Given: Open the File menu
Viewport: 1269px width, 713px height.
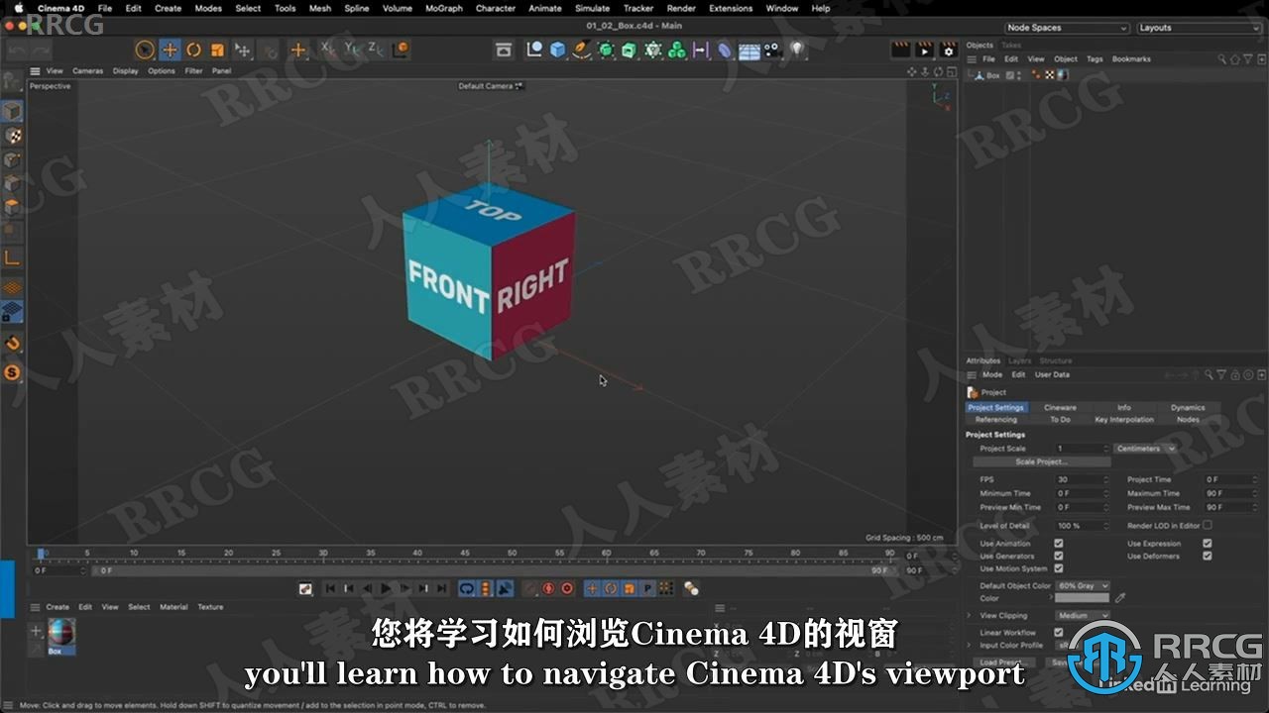Looking at the screenshot, I should click(104, 8).
